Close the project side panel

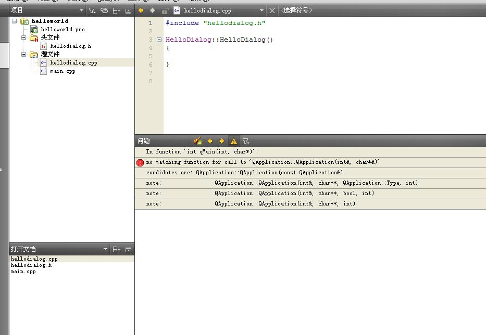point(128,11)
